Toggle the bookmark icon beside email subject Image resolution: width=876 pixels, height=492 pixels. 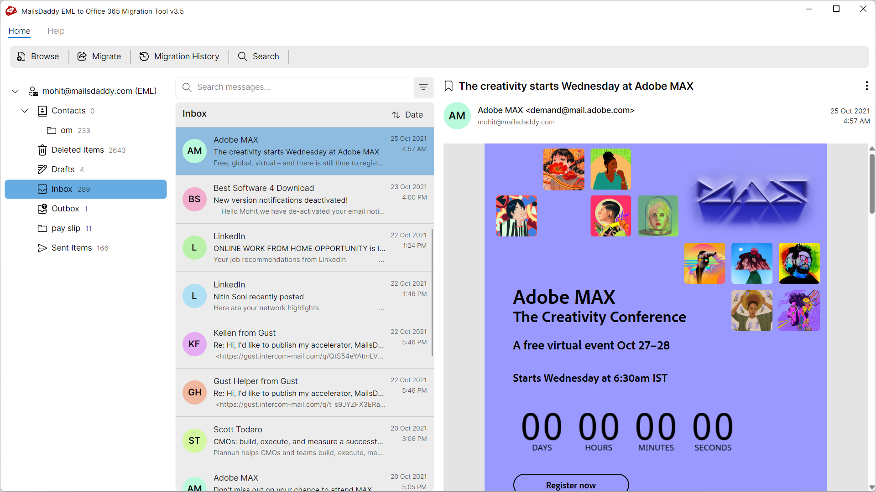(x=448, y=86)
